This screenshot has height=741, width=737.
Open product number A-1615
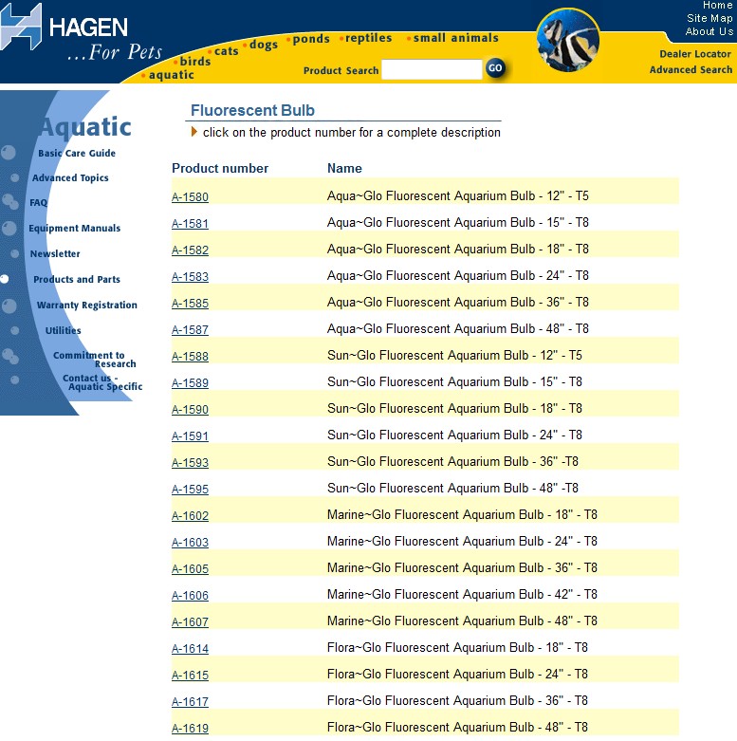[x=190, y=675]
